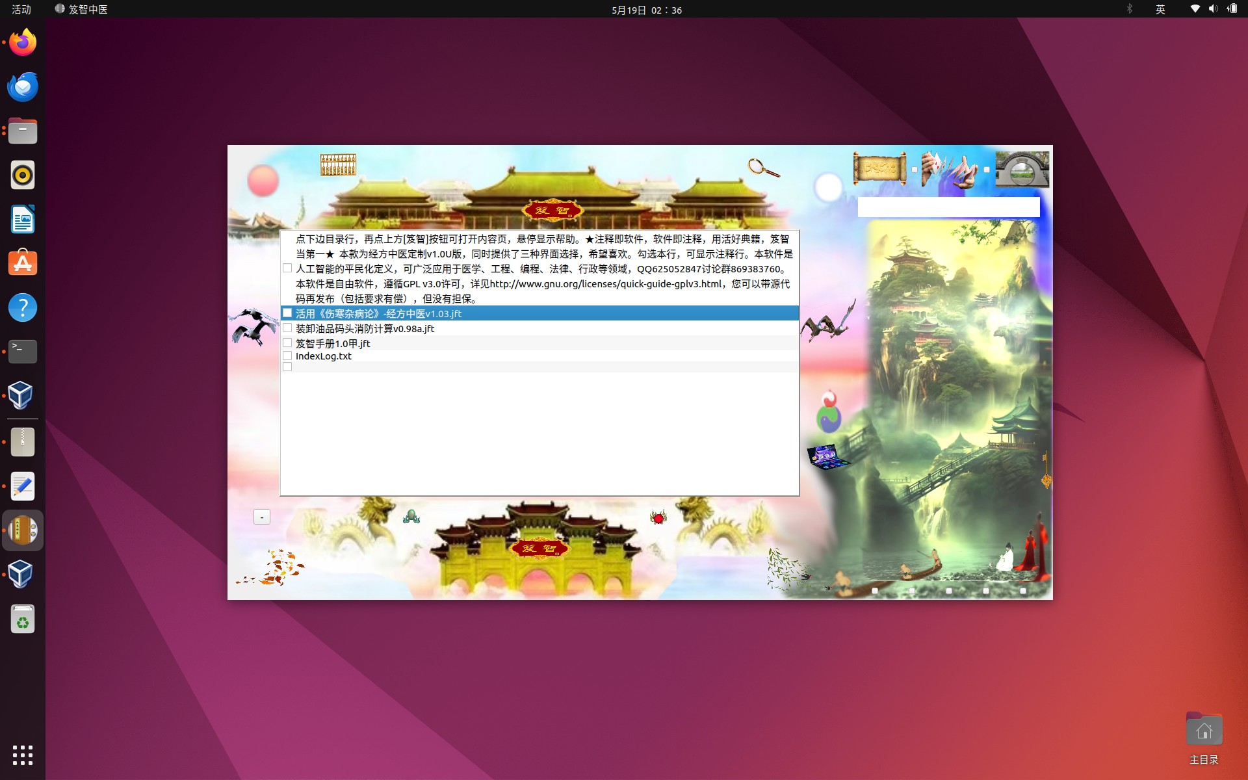The height and width of the screenshot is (780, 1248).
Task: Tick checkbox for 装卸油品码头消防计算v0.98a.jft
Action: click(x=287, y=328)
